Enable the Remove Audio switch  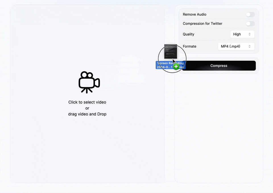[250, 14]
